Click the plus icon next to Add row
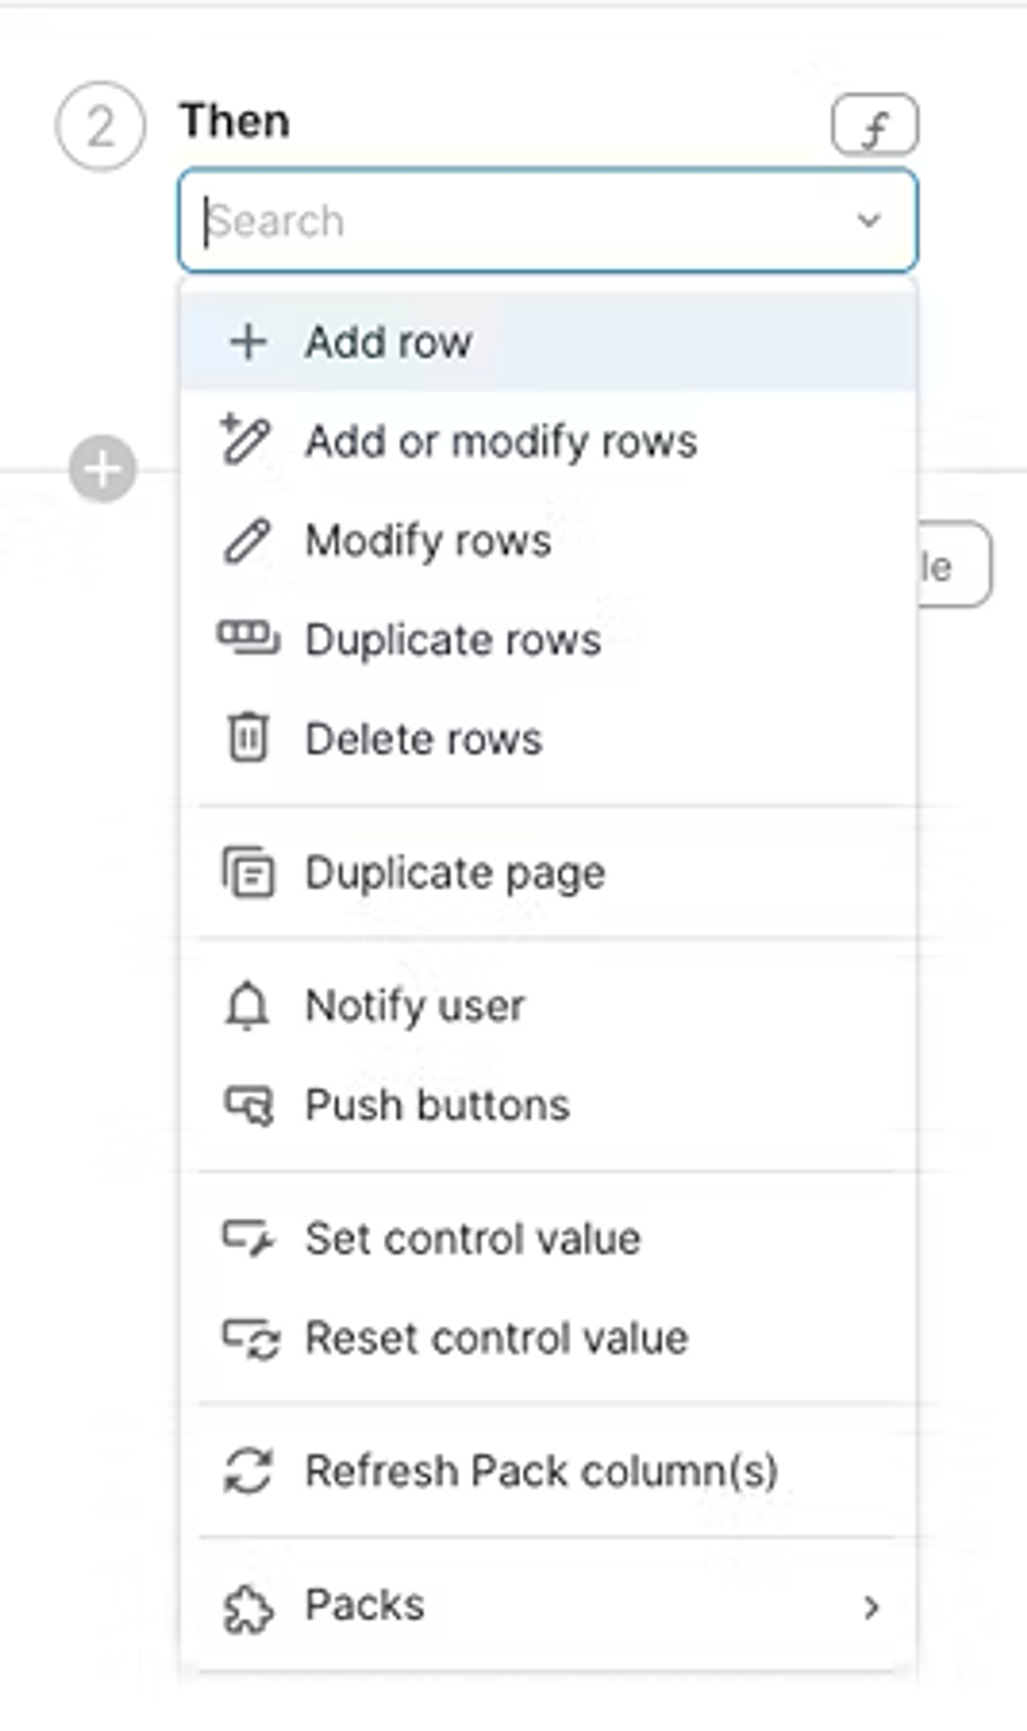 tap(248, 342)
